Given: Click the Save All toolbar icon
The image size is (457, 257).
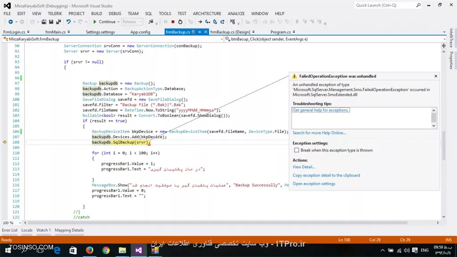Looking at the screenshot, I should coord(58,21).
